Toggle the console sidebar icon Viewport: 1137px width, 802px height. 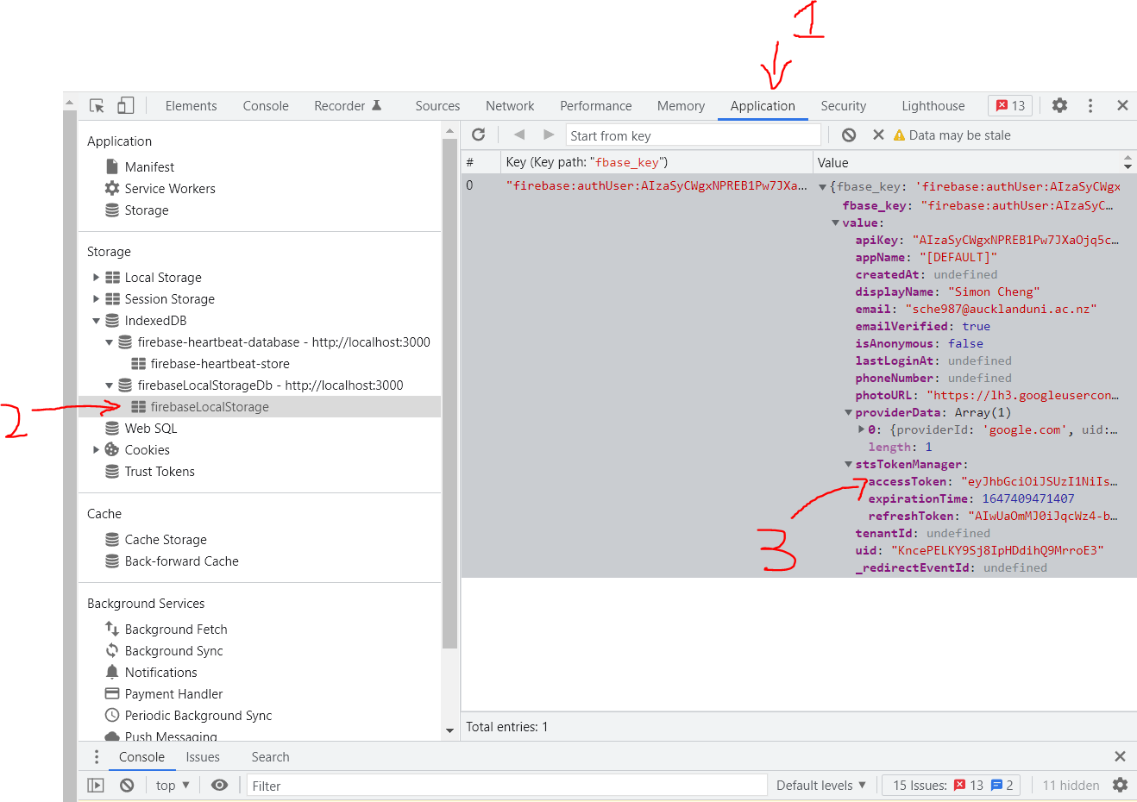click(96, 785)
